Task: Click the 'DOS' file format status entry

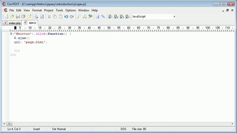Action: tap(123, 129)
